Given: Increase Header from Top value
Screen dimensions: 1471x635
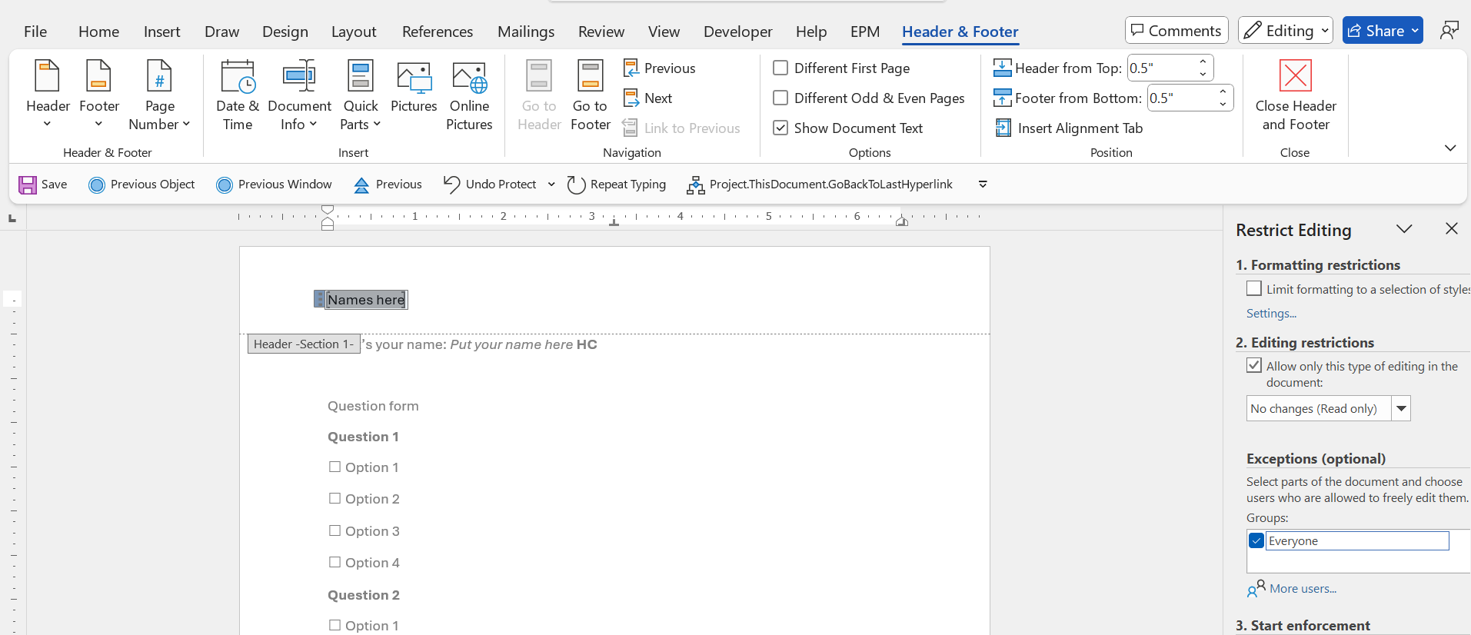Looking at the screenshot, I should pos(1203,62).
